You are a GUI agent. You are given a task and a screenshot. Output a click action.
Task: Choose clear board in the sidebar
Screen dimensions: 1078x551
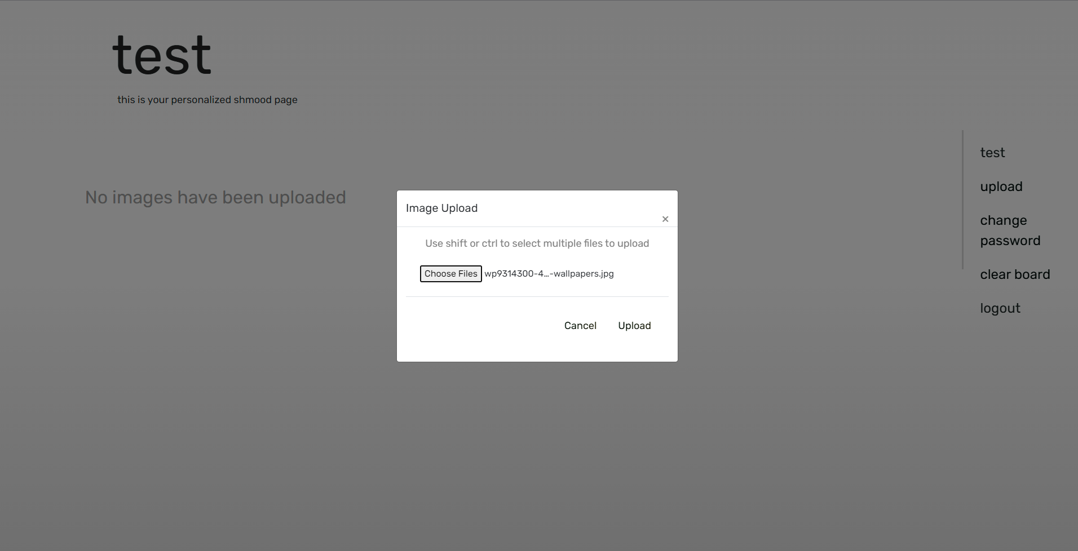click(1015, 274)
